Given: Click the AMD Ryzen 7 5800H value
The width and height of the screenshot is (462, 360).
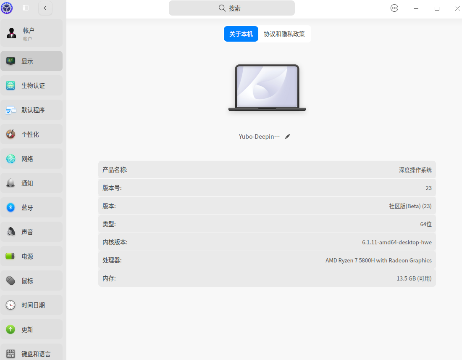Looking at the screenshot, I should coord(378,260).
